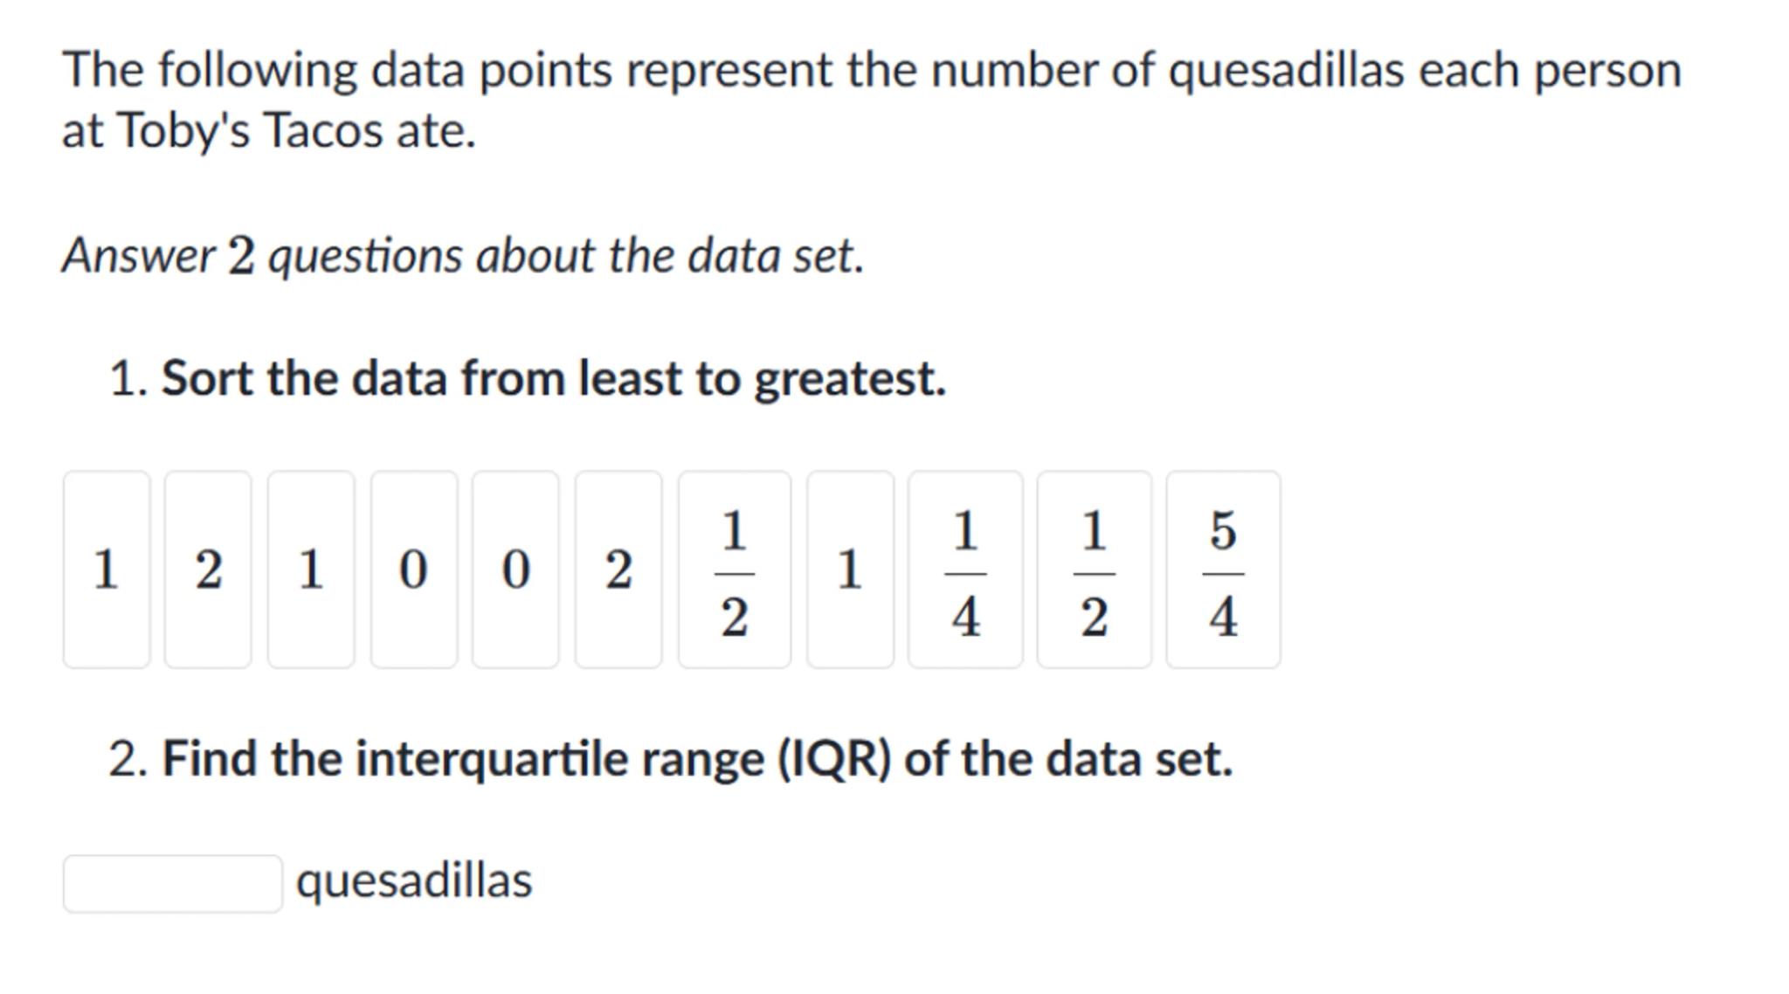Select the first card showing 2
Image resolution: width=1789 pixels, height=994 pixels.
pos(208,569)
